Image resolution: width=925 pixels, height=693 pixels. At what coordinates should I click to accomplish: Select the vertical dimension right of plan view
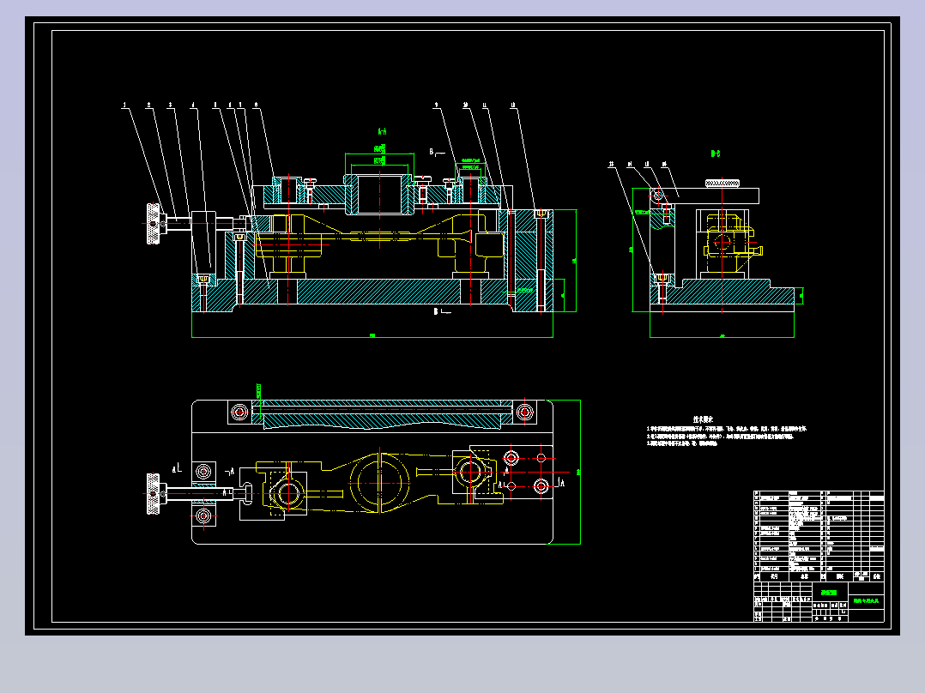coord(580,472)
